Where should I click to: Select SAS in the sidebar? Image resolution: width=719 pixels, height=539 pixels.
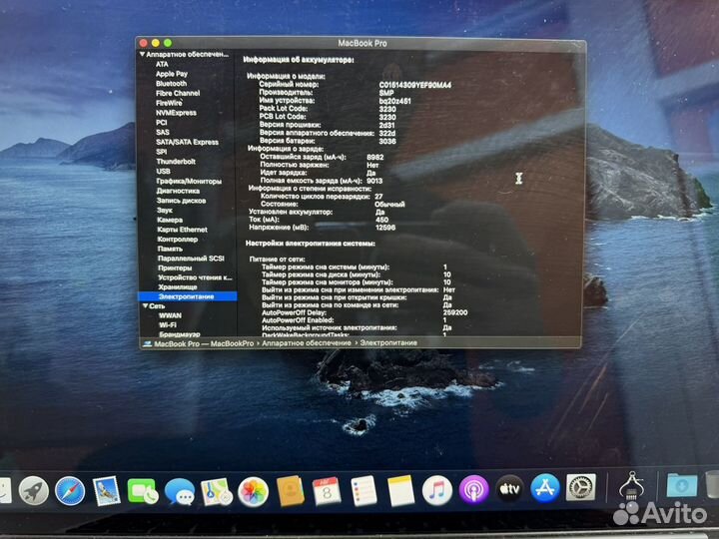[x=163, y=132]
